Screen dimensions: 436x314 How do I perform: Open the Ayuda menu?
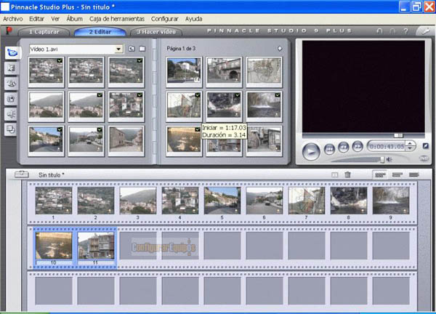pos(194,19)
